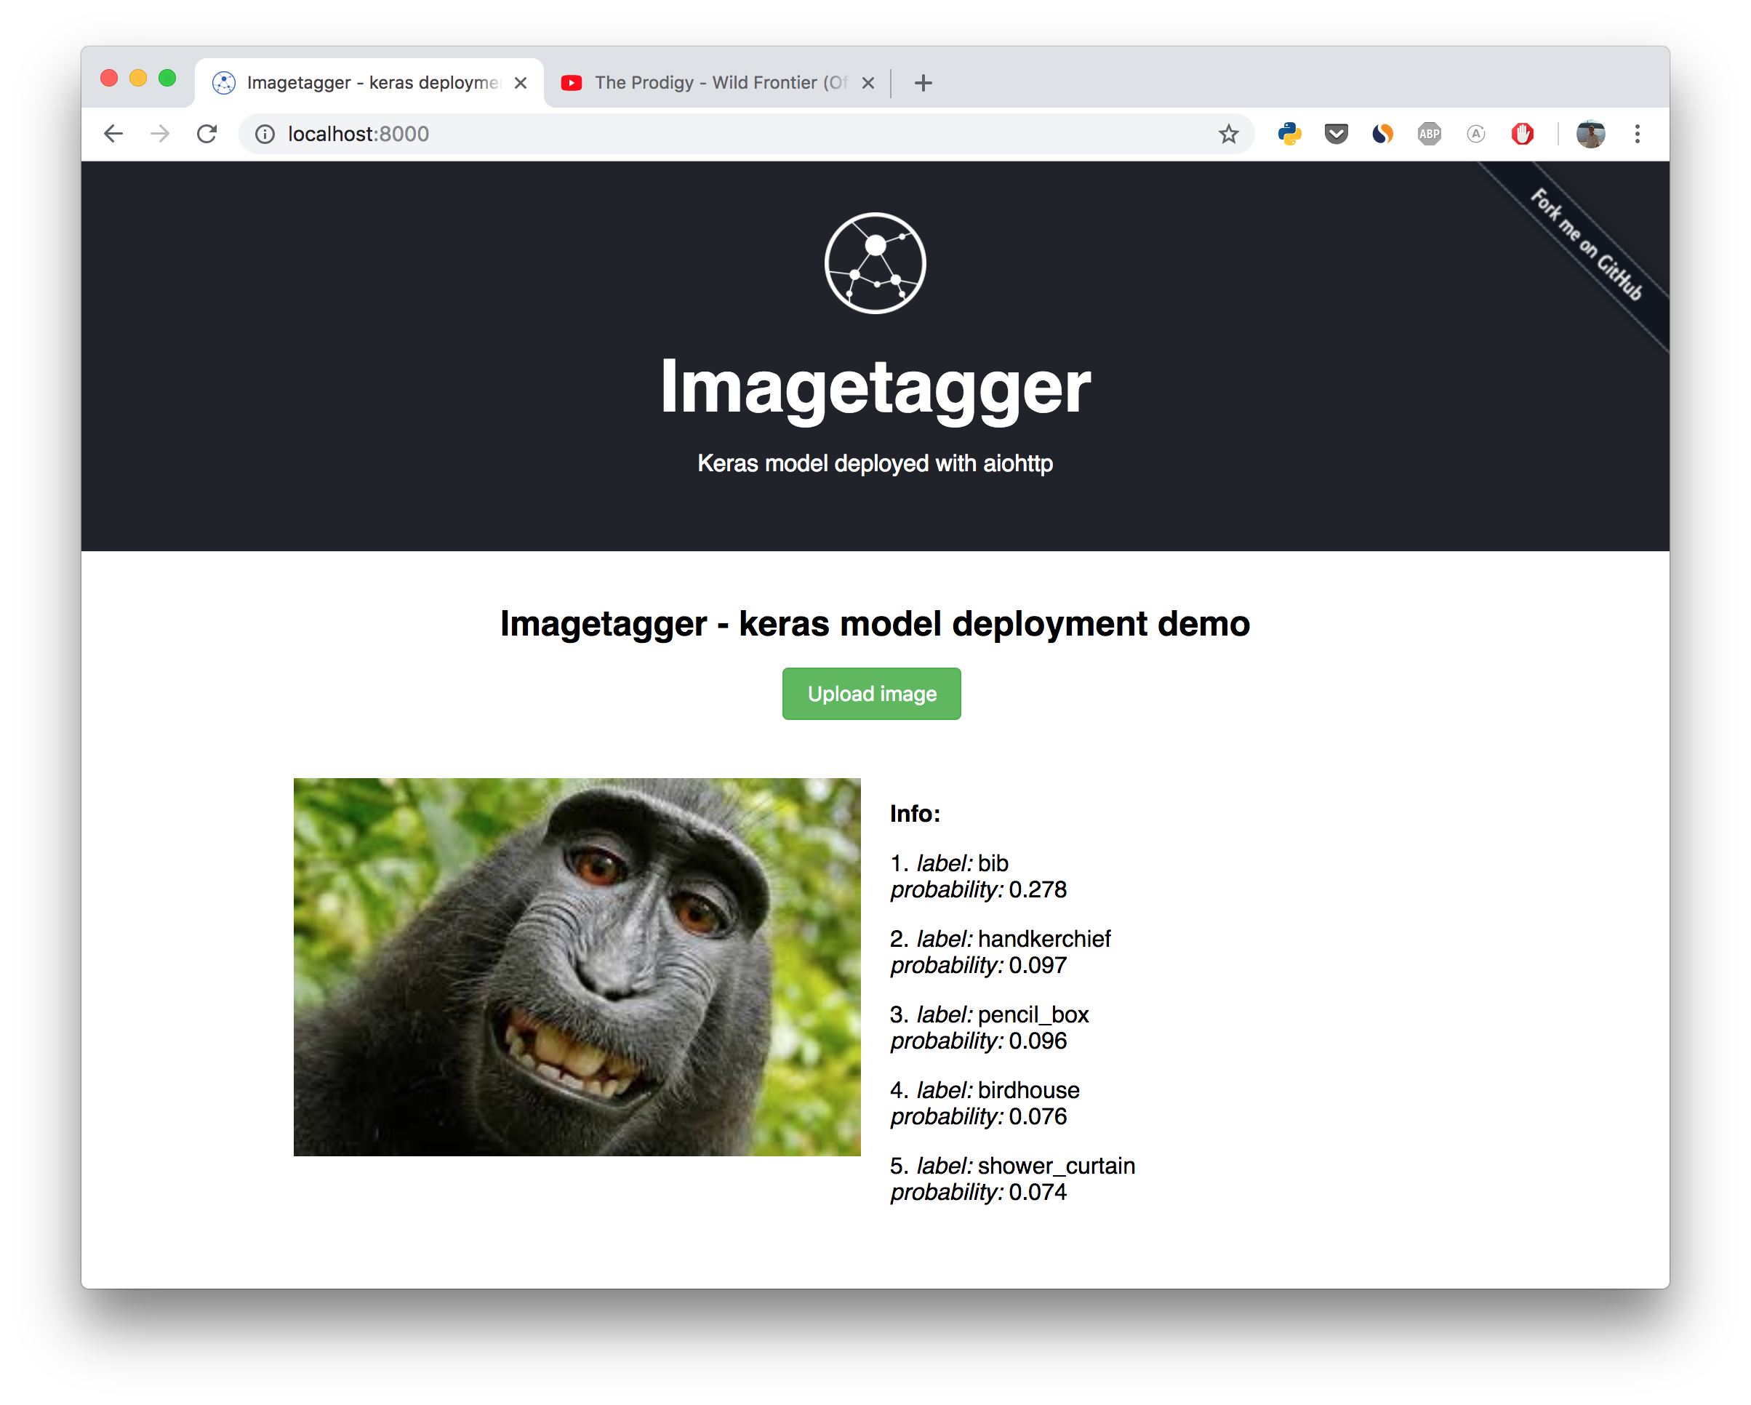Click the Opera browser icon in toolbar

tap(1522, 133)
